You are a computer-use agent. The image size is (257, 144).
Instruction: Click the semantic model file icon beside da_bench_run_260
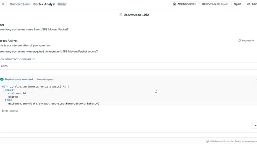coord(121,14)
